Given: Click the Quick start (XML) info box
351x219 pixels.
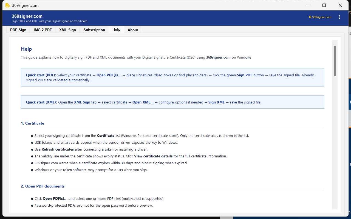Looking at the screenshot, I should [x=172, y=102].
